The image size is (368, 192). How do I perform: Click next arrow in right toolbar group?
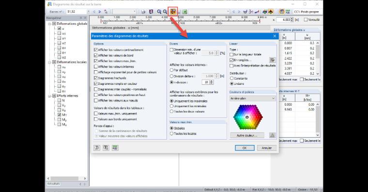tap(239, 12)
